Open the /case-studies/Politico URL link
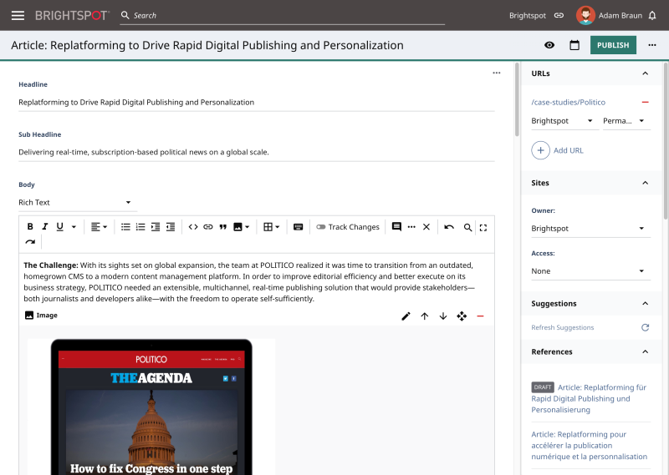The width and height of the screenshot is (669, 475). [569, 102]
